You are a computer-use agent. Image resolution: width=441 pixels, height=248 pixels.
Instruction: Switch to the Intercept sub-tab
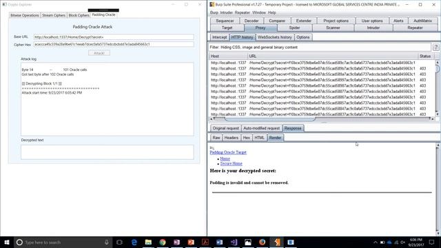[219, 37]
